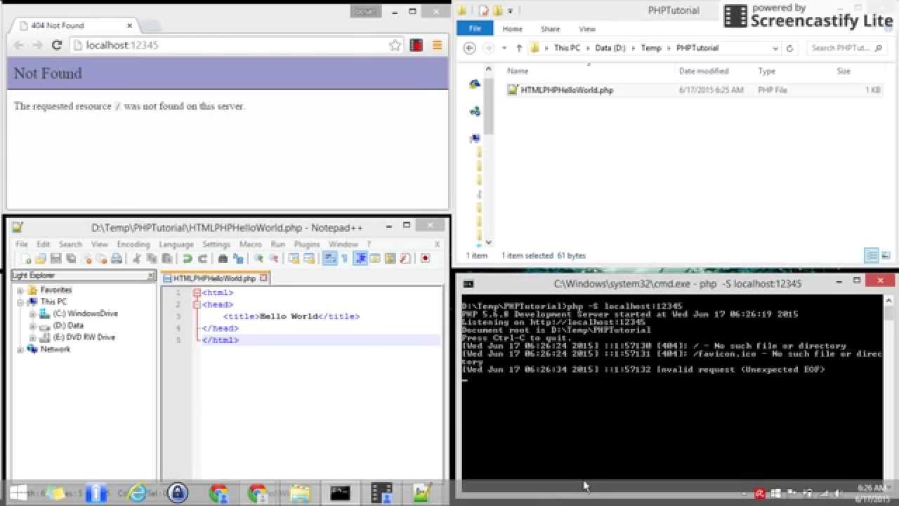
Task: Click Notepad++ Redo arrow icon
Action: pyautogui.click(x=203, y=259)
